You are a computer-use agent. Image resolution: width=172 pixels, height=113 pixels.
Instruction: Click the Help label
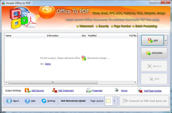33,101
